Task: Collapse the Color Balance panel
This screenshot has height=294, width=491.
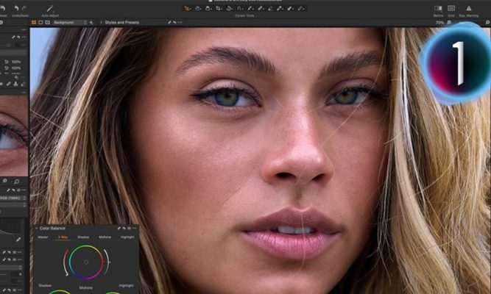Action: click(36, 229)
